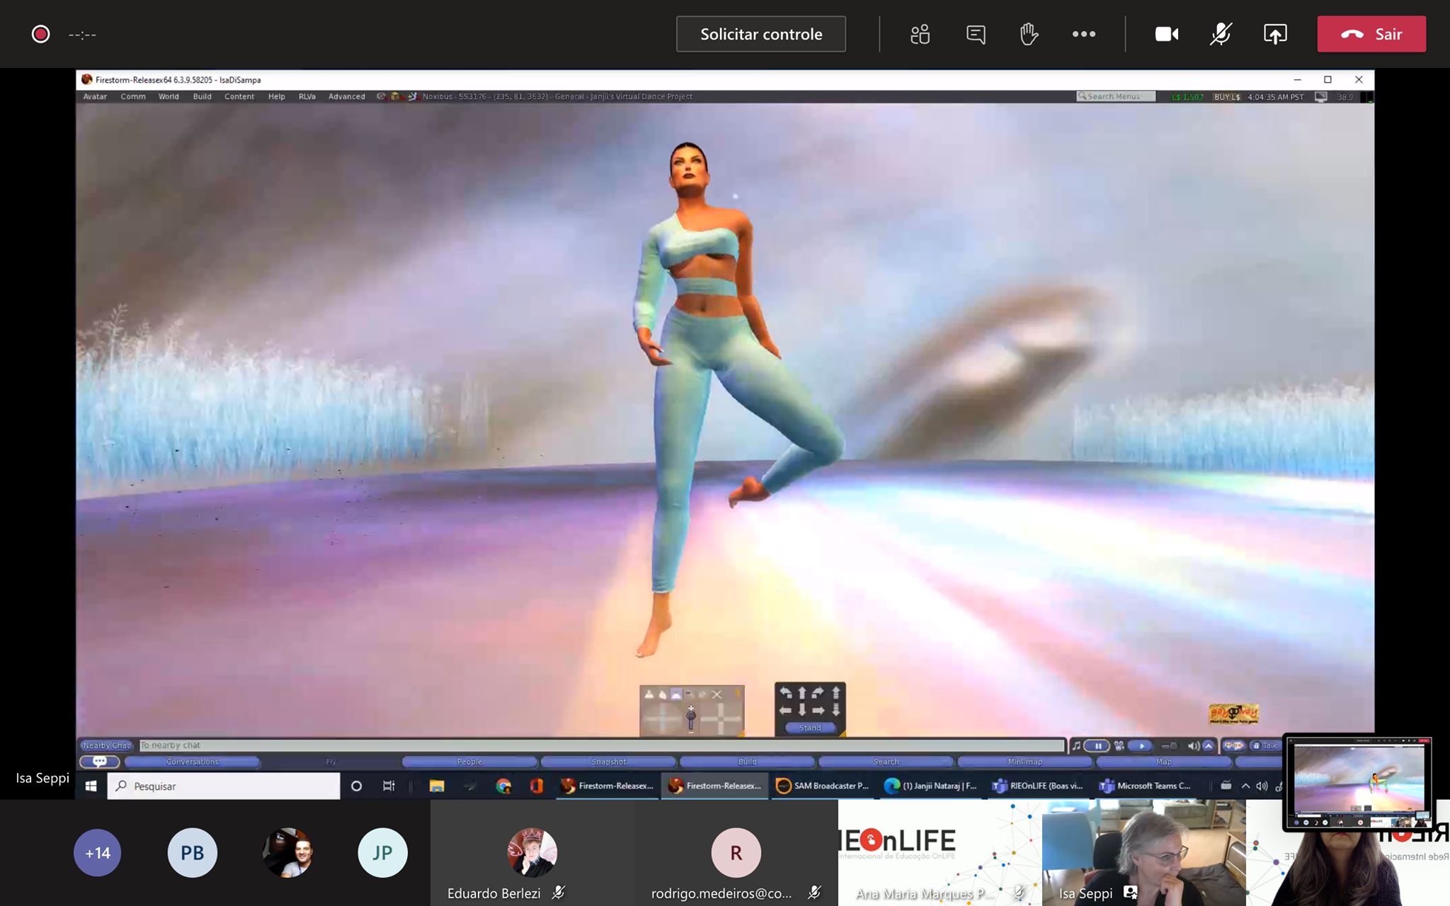Open Teams more actions ellipsis menu

pos(1083,34)
